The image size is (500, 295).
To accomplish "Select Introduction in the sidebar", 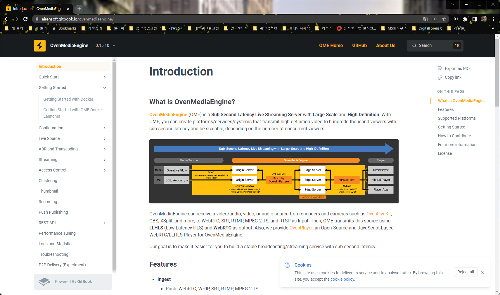I will coord(73,67).
